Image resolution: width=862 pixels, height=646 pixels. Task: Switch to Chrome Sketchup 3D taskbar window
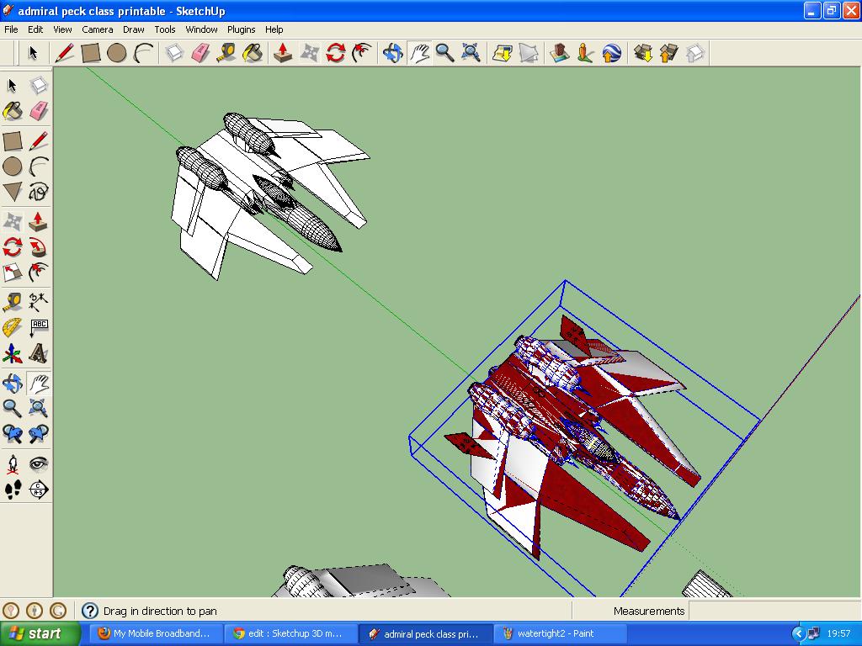tap(290, 633)
